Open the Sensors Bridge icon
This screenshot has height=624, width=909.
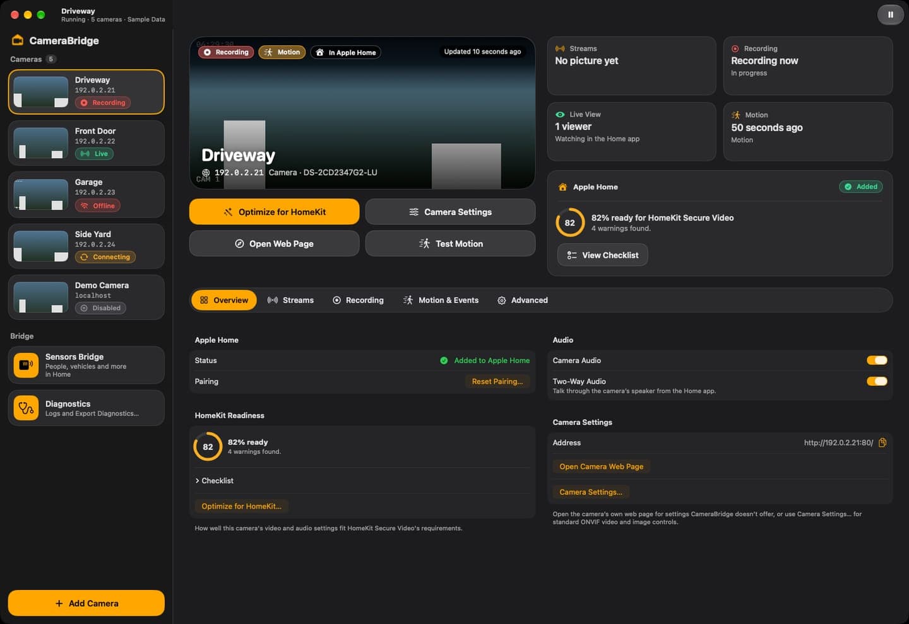pyautogui.click(x=26, y=365)
